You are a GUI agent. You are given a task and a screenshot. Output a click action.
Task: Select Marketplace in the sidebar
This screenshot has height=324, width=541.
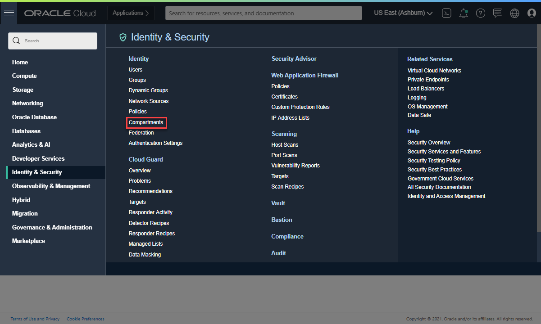(28, 241)
